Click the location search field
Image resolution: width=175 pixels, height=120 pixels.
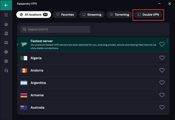55,29
